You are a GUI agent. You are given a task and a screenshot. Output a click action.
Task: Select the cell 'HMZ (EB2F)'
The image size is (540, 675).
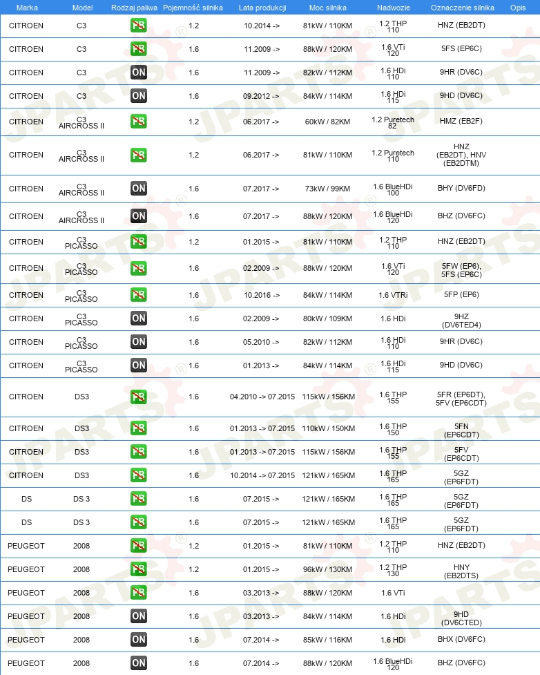[x=461, y=121]
